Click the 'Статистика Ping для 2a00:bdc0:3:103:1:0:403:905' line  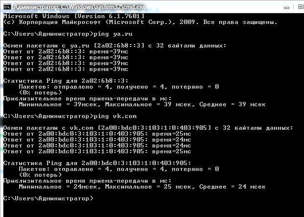(x=97, y=163)
